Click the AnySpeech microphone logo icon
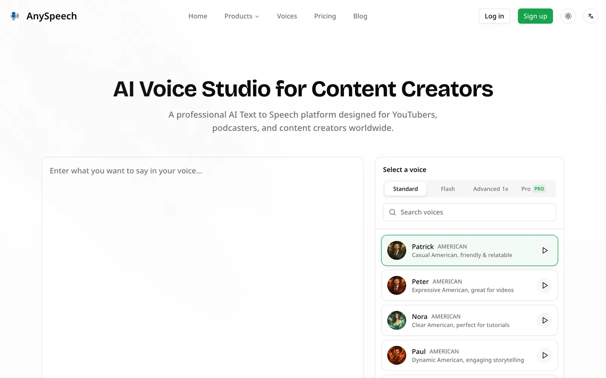Viewport: 606px width, 378px height. (15, 16)
